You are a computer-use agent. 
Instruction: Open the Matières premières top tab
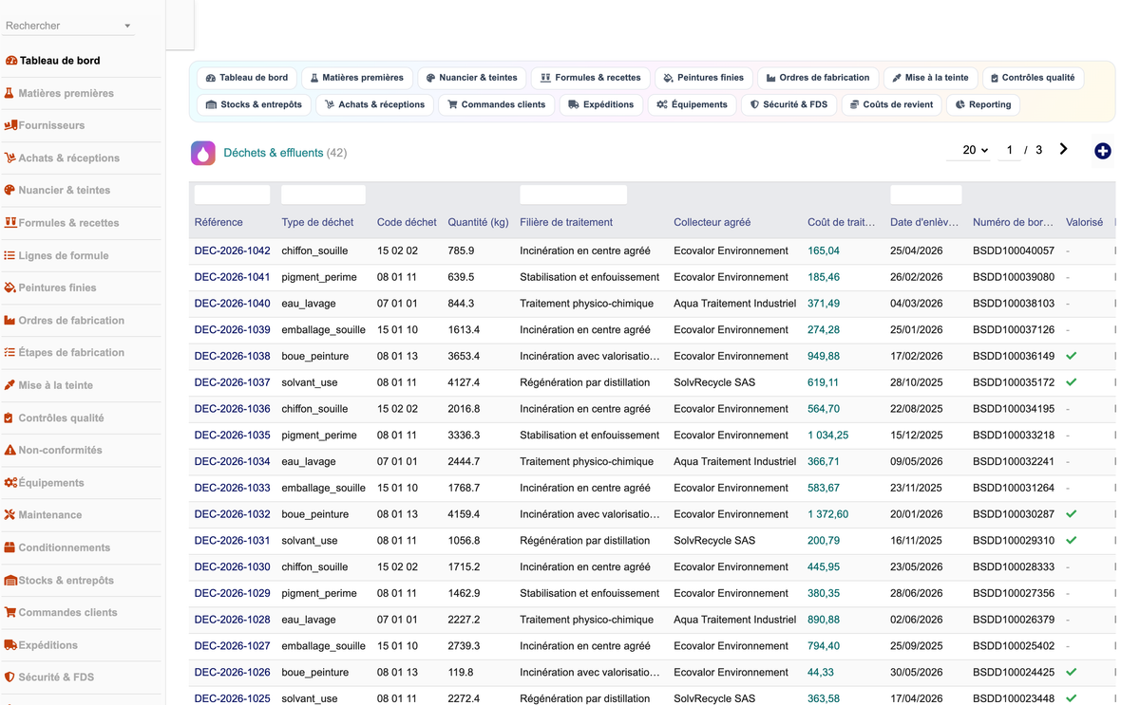(x=357, y=78)
